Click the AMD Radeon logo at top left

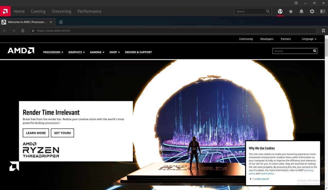(5, 11)
